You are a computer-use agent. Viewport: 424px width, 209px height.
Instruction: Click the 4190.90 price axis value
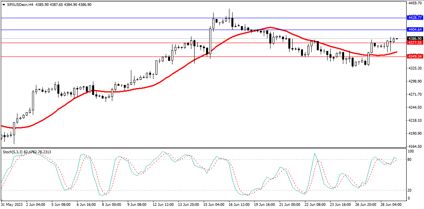416,134
